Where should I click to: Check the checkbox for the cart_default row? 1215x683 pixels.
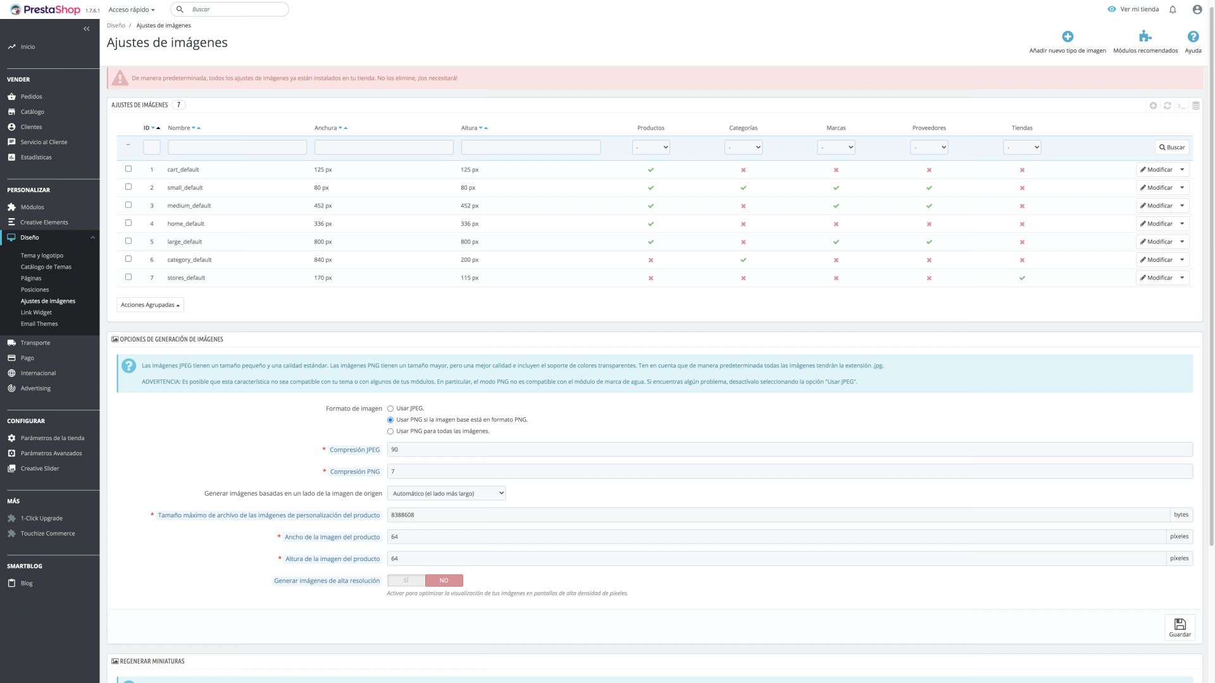[128, 169]
